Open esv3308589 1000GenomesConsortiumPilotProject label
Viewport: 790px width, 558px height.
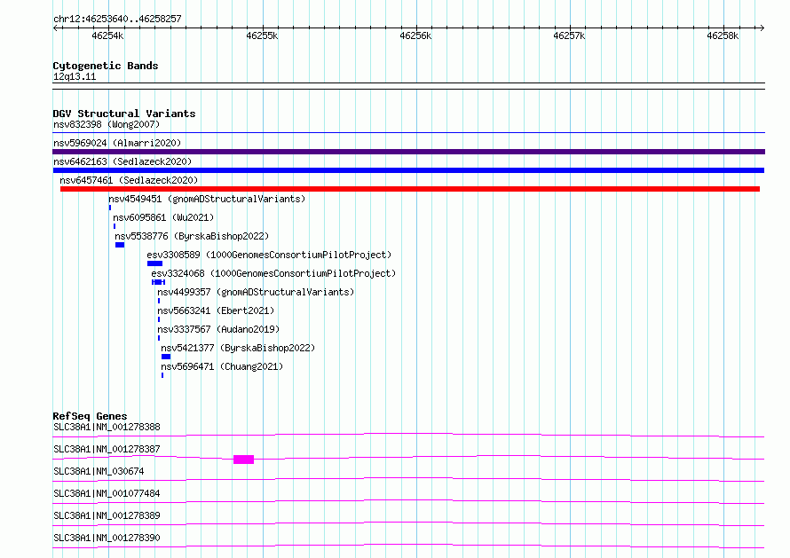(x=269, y=255)
